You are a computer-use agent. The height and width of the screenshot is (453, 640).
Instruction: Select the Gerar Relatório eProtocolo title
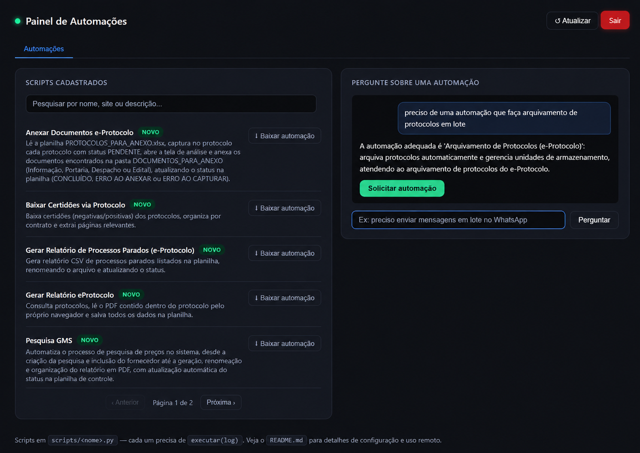(70, 295)
